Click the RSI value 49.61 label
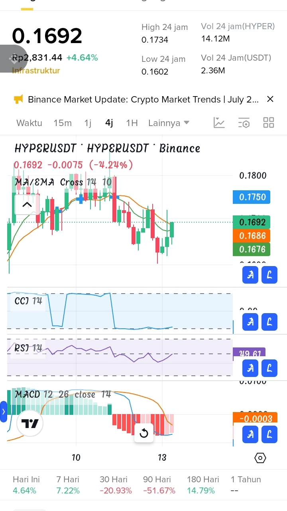Image resolution: width=287 pixels, height=511 pixels. (x=250, y=353)
